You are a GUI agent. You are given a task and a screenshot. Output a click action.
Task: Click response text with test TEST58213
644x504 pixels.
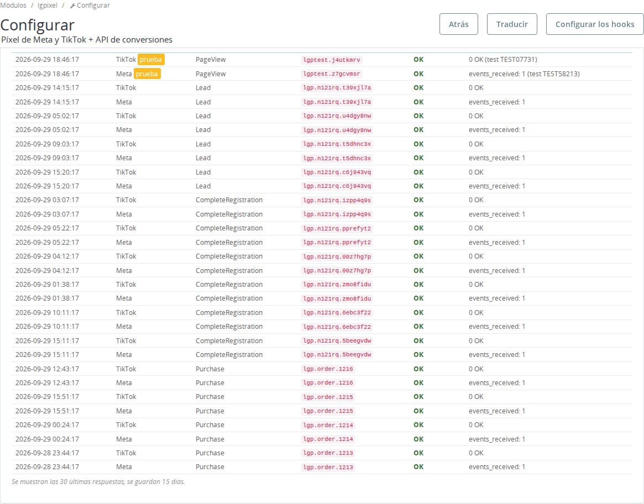524,74
